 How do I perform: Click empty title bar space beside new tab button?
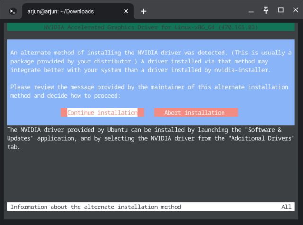(x=199, y=11)
